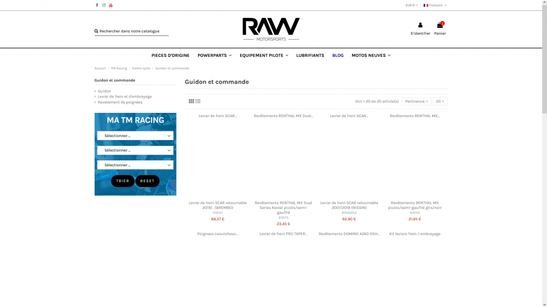Open the 20 items-per-page dropdown
Image resolution: width=547 pixels, height=307 pixels.
click(440, 101)
